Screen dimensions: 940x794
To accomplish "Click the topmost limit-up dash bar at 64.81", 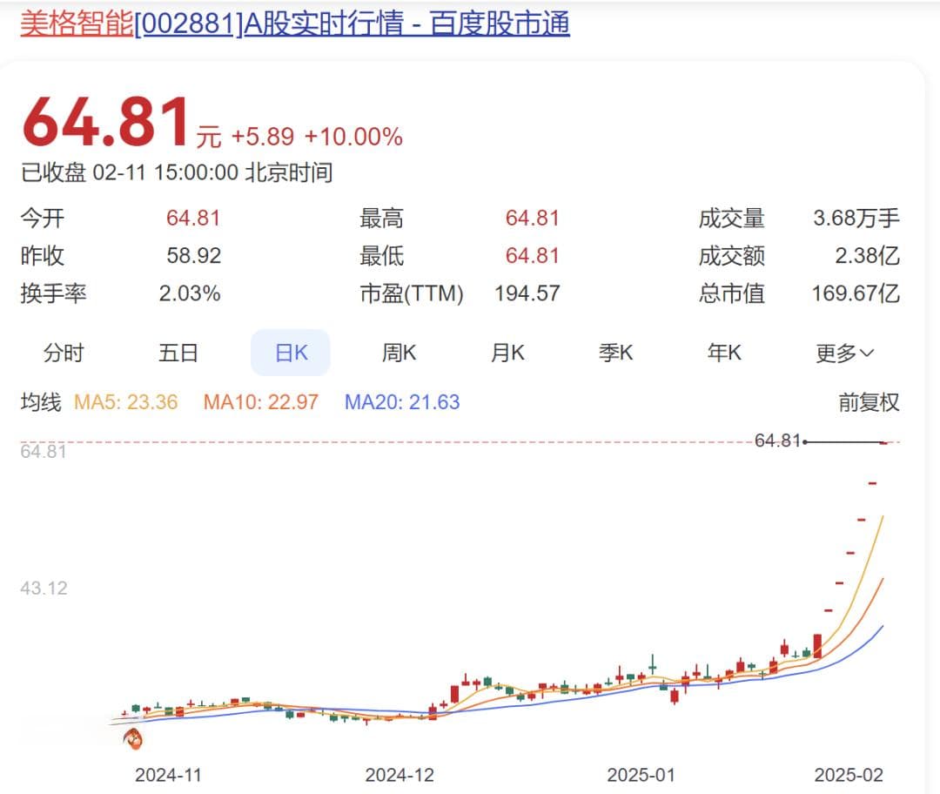I will (x=883, y=442).
